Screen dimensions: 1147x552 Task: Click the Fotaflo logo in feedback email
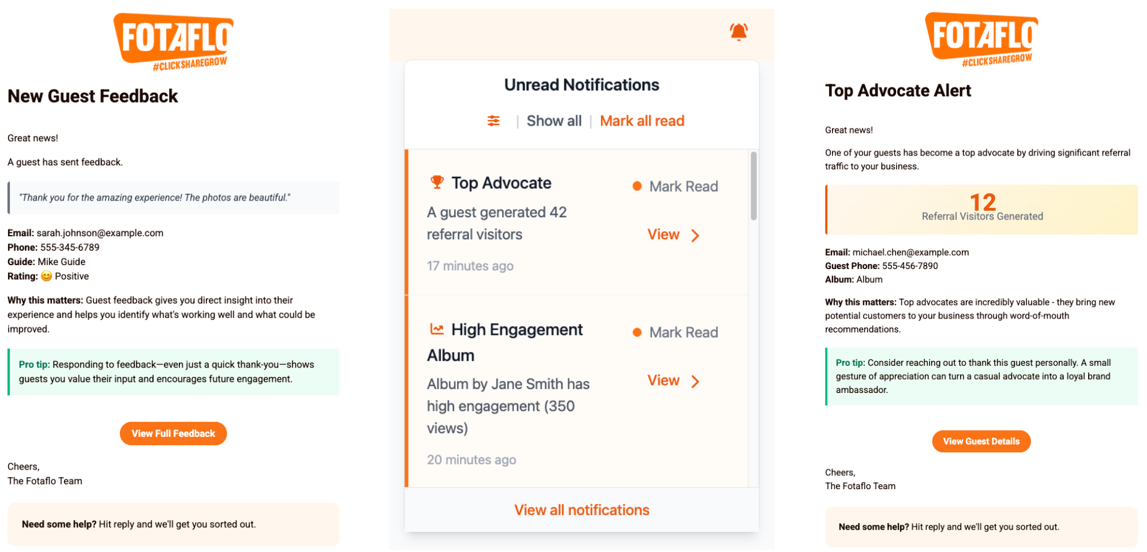(174, 41)
